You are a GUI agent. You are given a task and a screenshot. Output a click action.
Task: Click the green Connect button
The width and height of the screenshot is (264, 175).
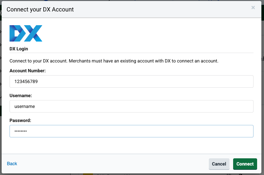click(x=245, y=164)
